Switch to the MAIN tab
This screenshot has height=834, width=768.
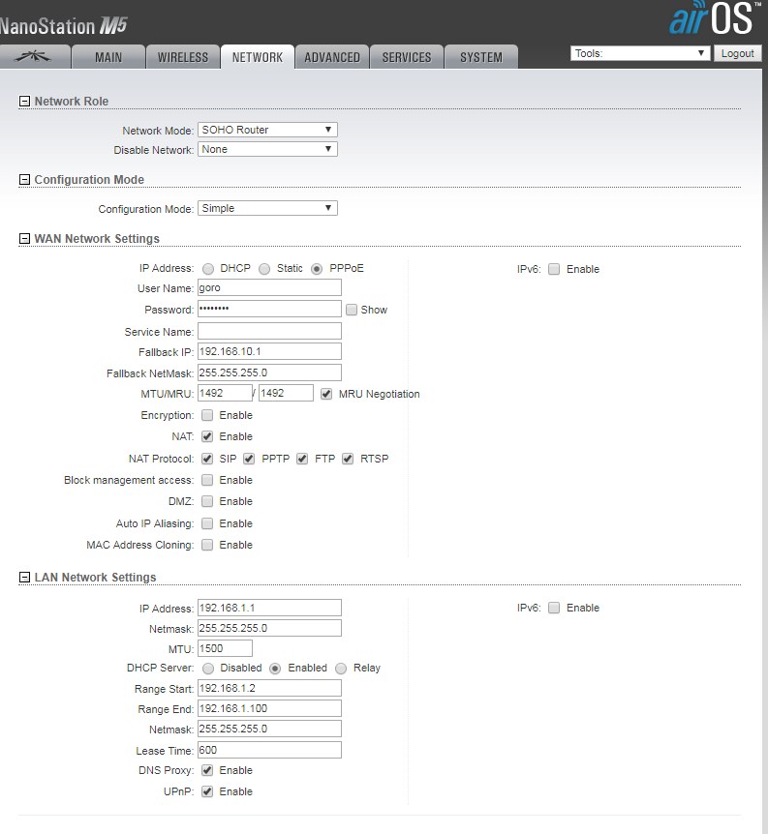tap(108, 57)
